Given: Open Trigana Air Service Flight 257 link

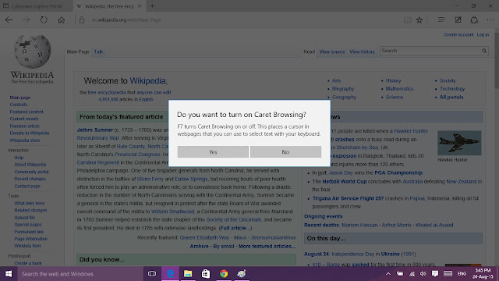Looking at the screenshot, I should pos(348,198).
